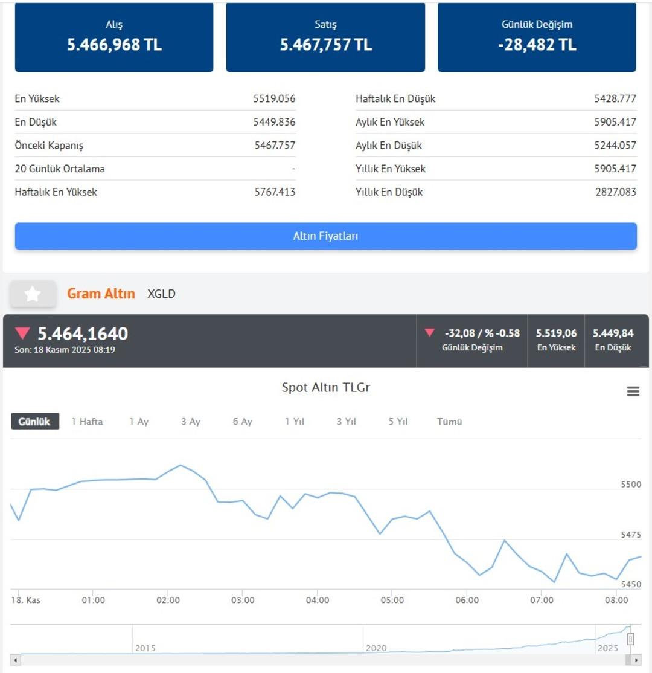Select the 1 Yıl period
This screenshot has height=673, width=652.
(294, 422)
